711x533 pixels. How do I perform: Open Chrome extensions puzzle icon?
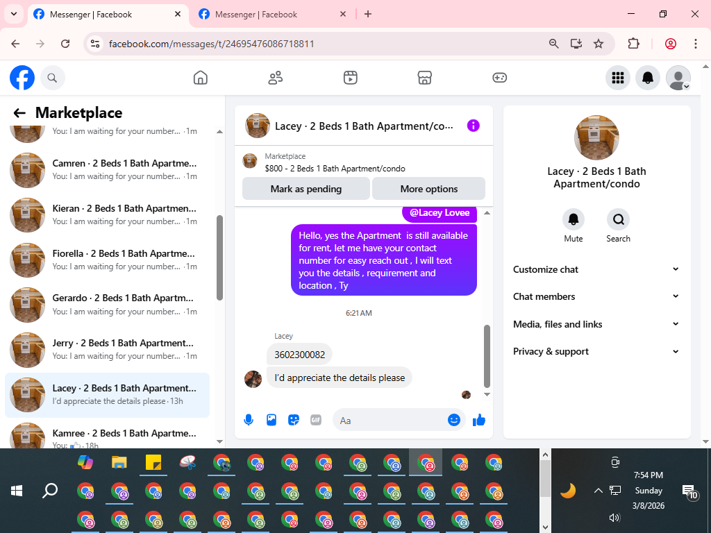click(x=633, y=44)
